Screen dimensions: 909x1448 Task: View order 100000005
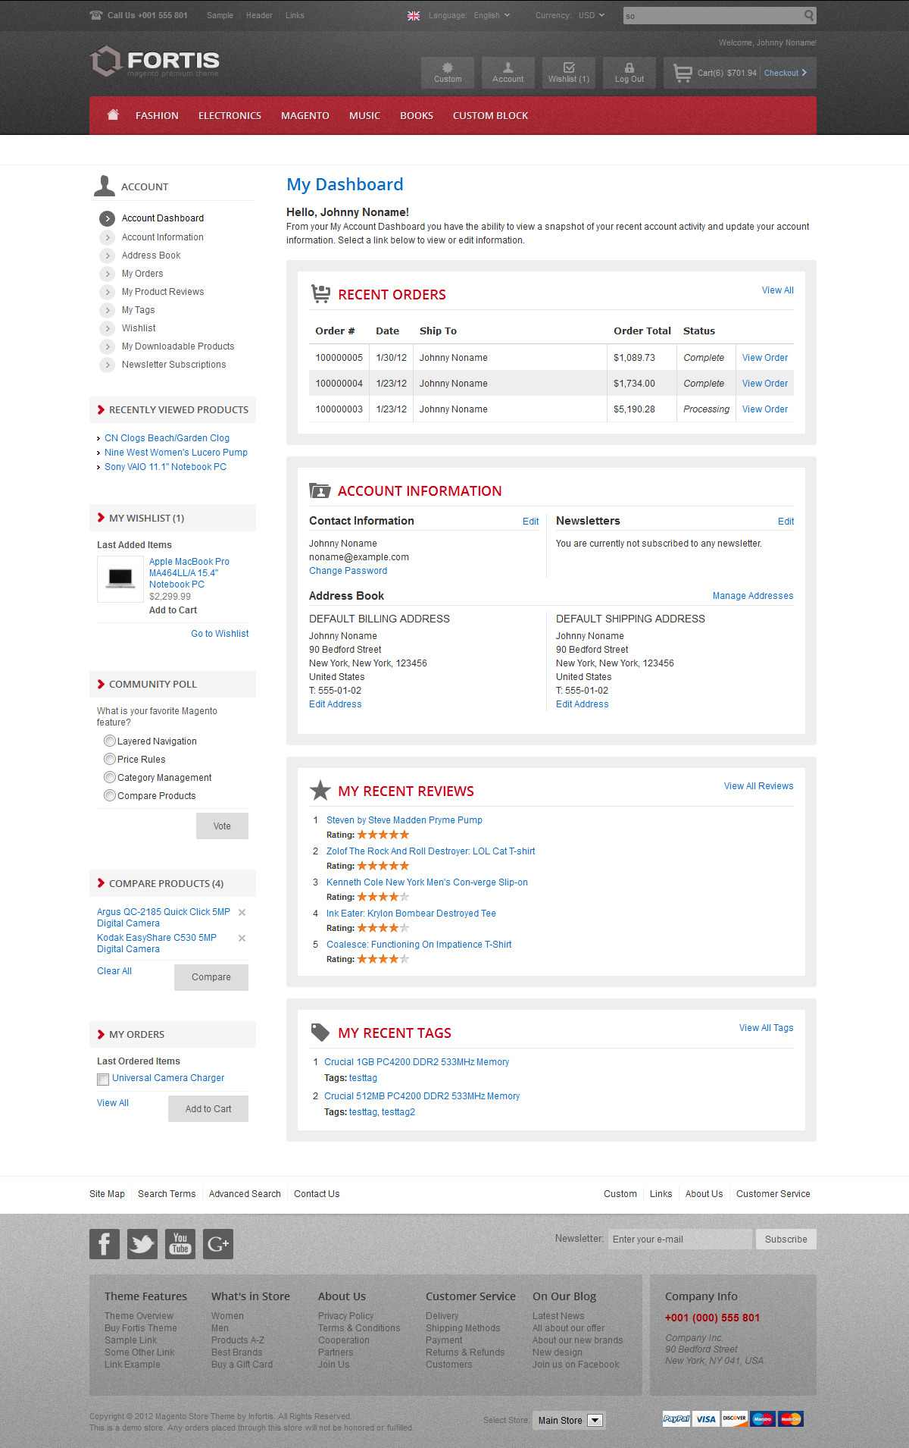tap(765, 358)
